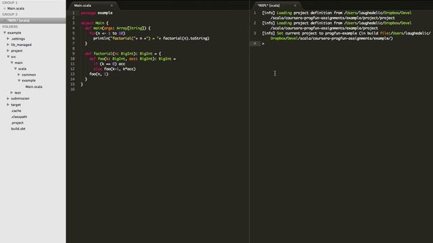433x243 pixels.
Task: Collapse the example folder arrow under scala
Action: pyautogui.click(x=19, y=80)
